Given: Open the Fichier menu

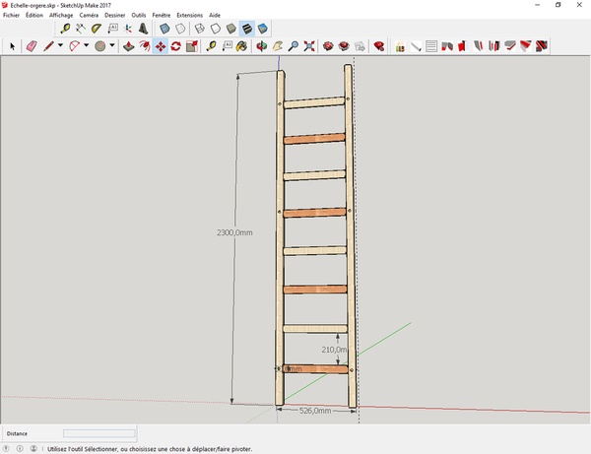Looking at the screenshot, I should click(x=11, y=15).
